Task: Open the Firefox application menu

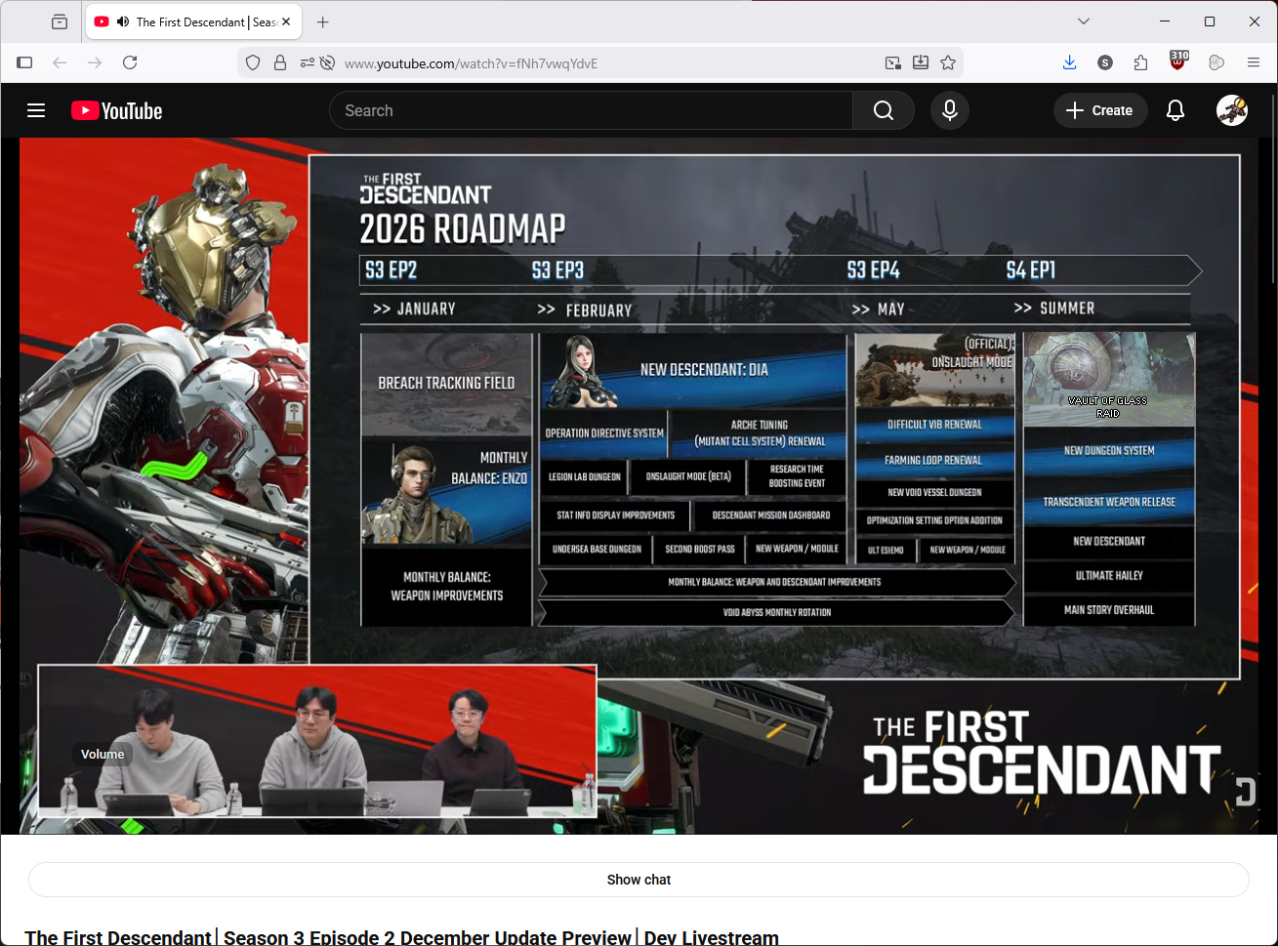Action: tap(1254, 62)
